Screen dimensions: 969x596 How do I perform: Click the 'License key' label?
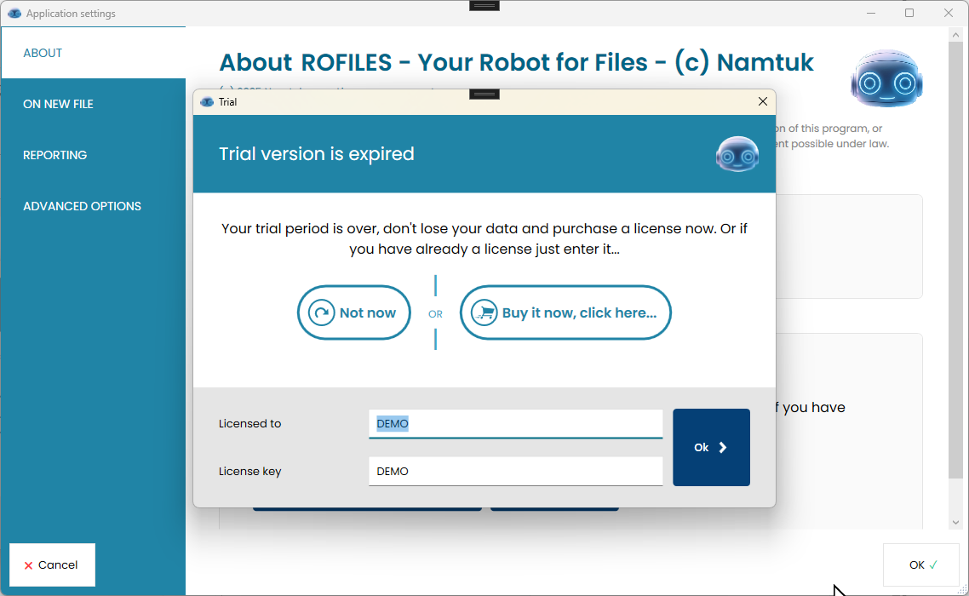[249, 471]
